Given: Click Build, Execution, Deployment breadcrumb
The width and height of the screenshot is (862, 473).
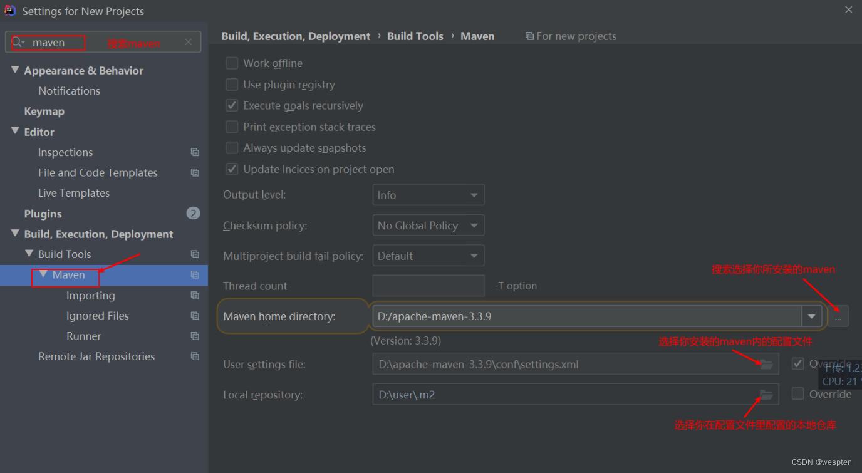Looking at the screenshot, I should point(296,36).
